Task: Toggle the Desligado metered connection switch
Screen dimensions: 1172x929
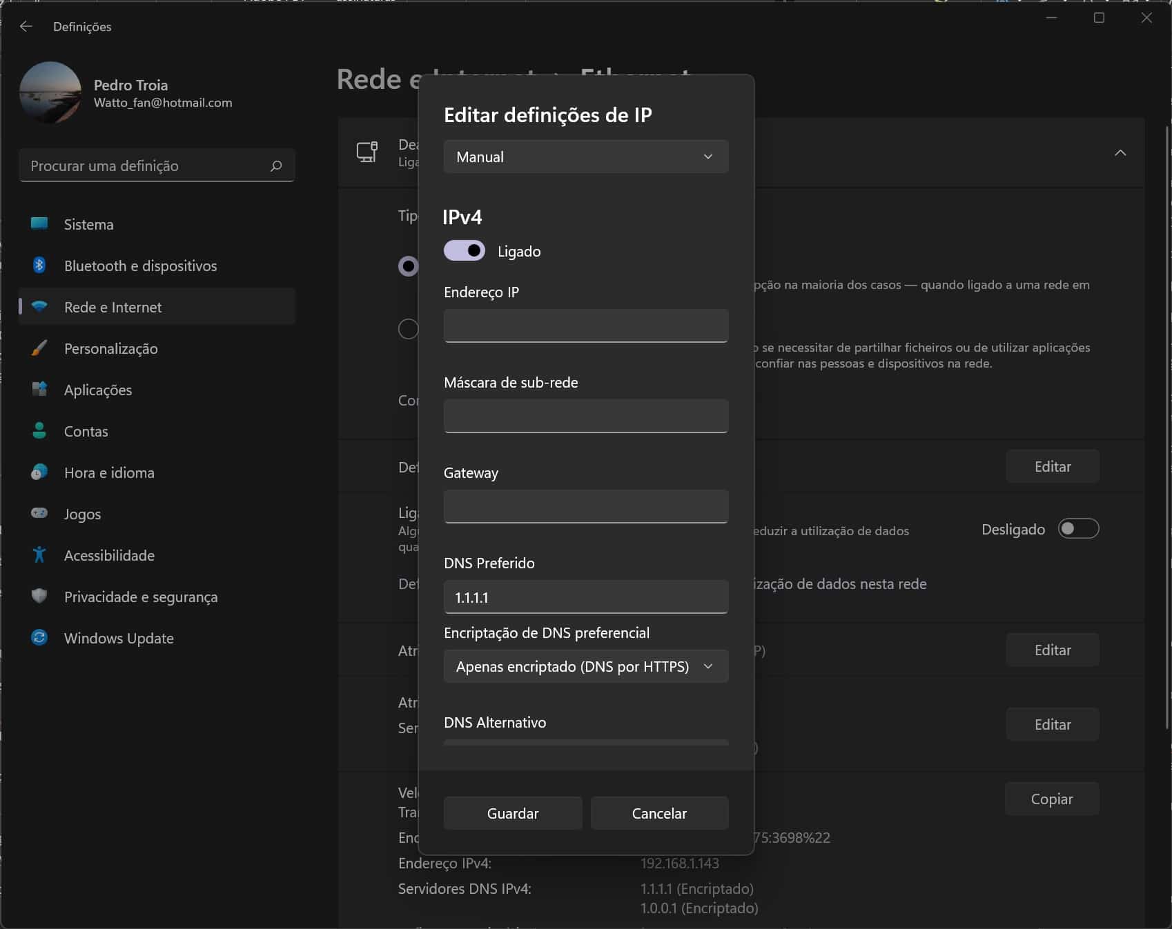Action: [1078, 529]
